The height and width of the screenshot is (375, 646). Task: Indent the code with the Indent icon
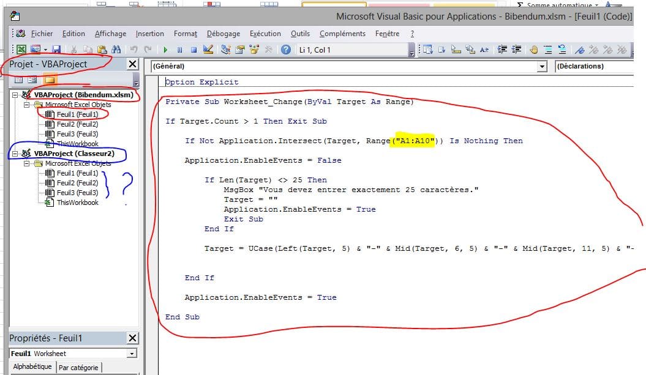[x=502, y=50]
